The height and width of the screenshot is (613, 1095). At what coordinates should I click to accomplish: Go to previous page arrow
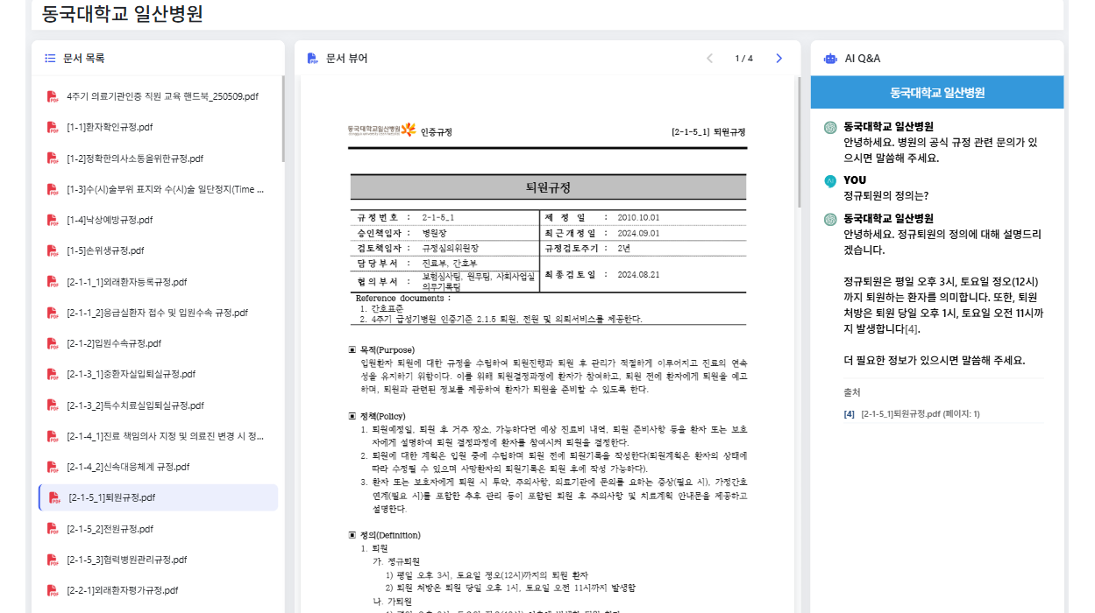pos(710,59)
